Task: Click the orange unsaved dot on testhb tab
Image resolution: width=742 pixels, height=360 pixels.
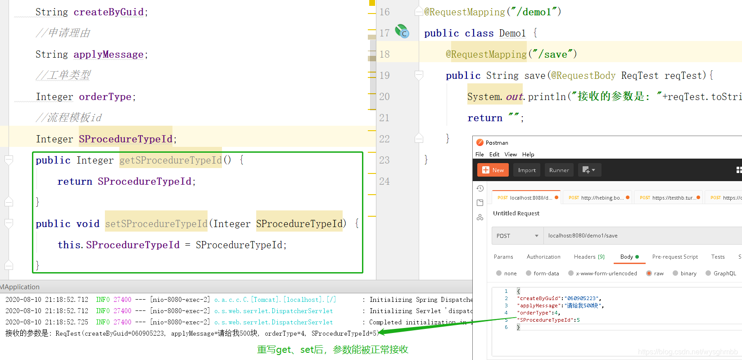Action: (x=698, y=197)
